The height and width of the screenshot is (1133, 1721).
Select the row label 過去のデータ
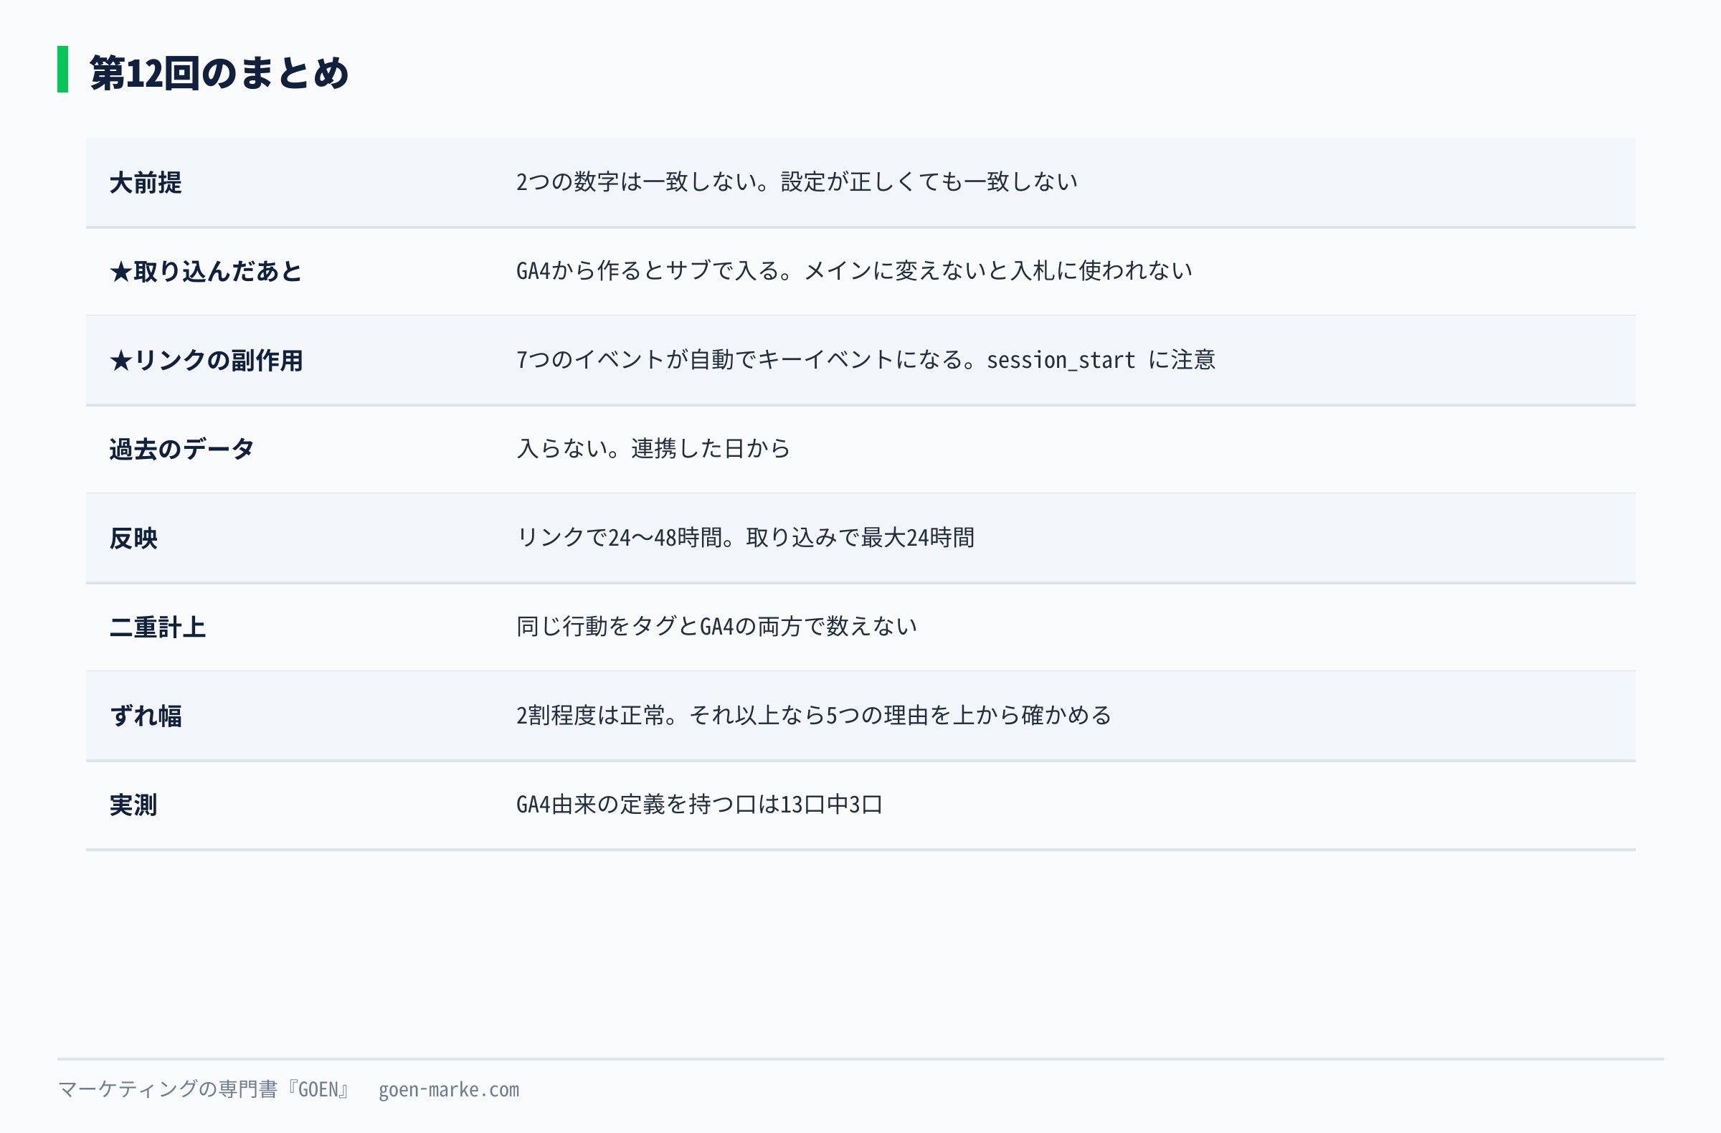(x=181, y=449)
